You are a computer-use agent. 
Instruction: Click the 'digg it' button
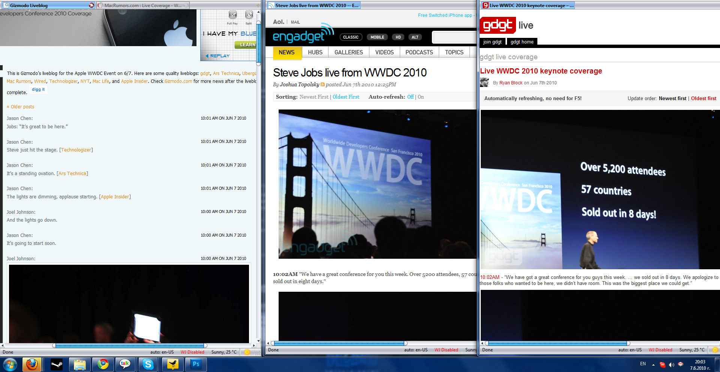[38, 90]
